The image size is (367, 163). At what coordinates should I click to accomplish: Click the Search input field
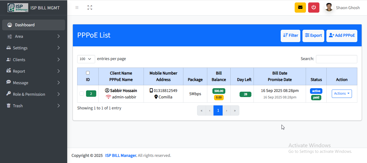336,59
